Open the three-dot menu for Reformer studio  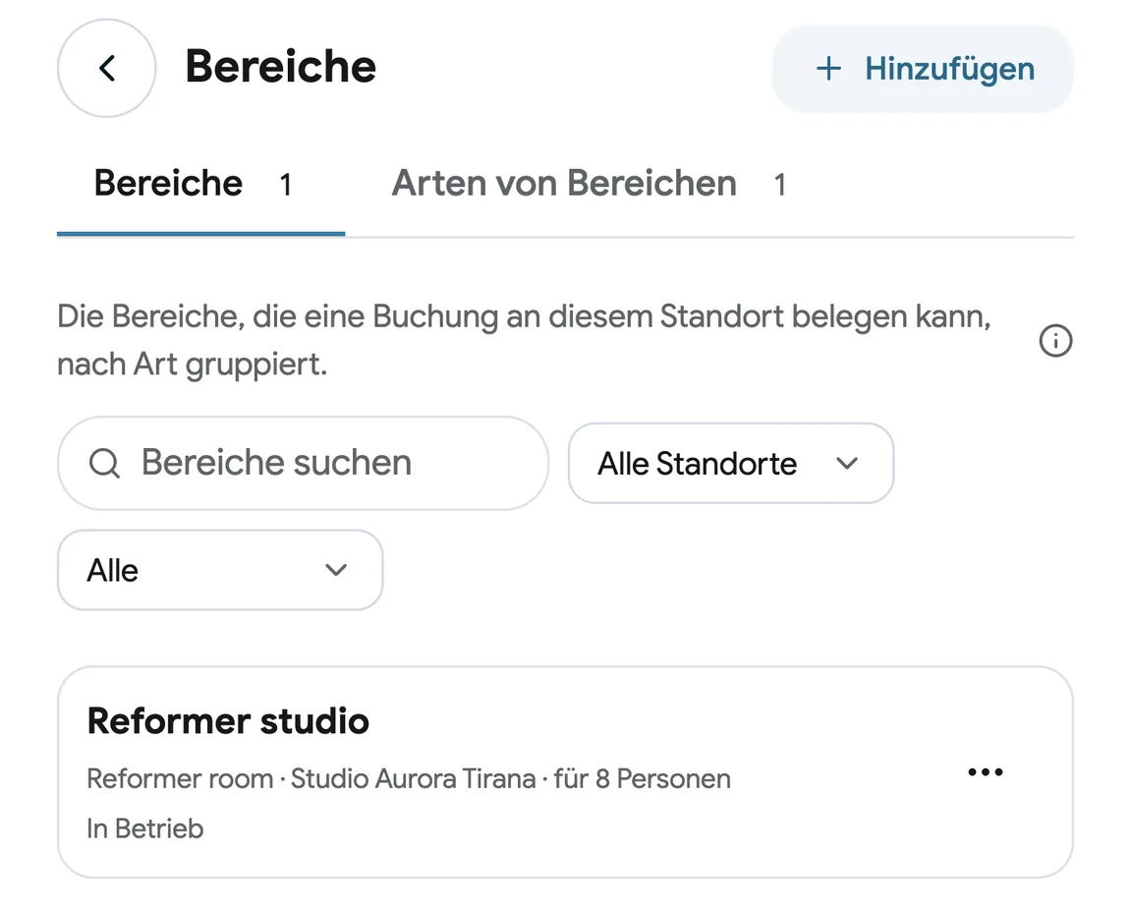pyautogui.click(x=986, y=772)
